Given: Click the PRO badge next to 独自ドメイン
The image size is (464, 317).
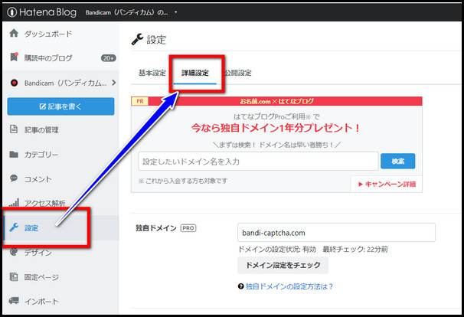Looking at the screenshot, I should [188, 228].
